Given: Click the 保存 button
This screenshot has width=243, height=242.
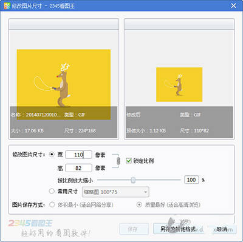Looking at the screenshot, I should [x=134, y=229].
